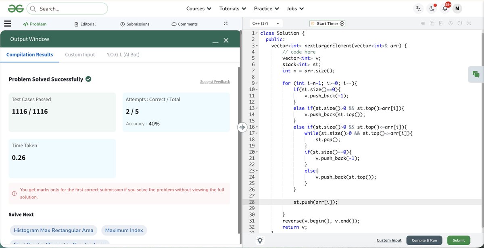Click the search magnifier icon
Image resolution: width=484 pixels, height=248 pixels.
pos(33,8)
